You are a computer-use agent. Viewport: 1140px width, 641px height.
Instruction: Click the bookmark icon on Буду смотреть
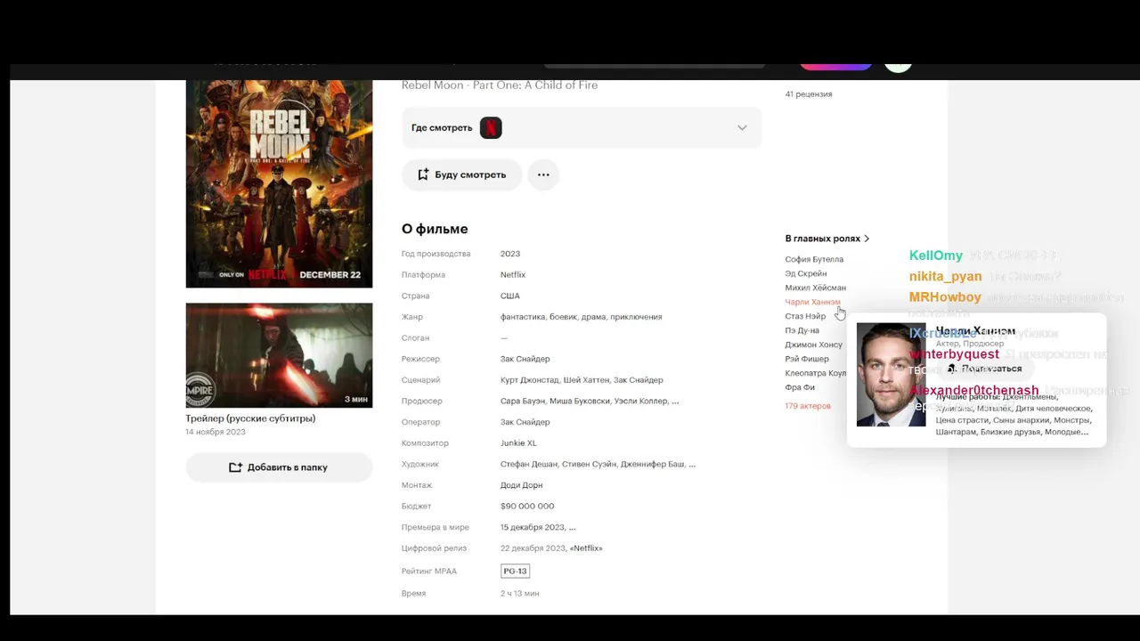(x=423, y=174)
